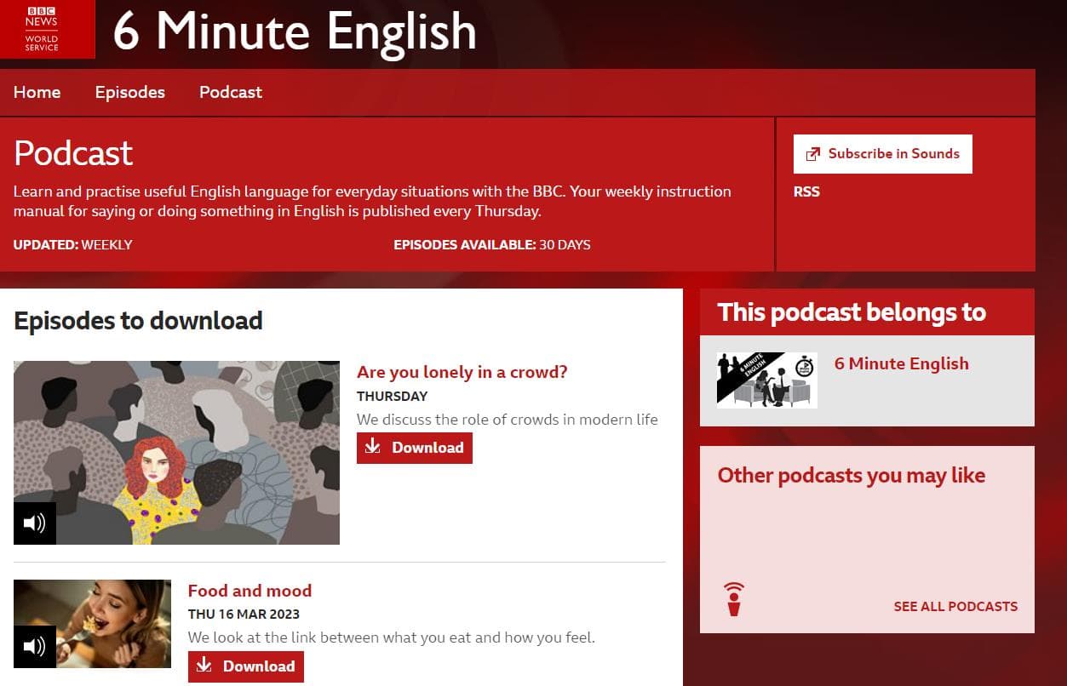
Task: Click the large 'Podcast' heading
Action: coord(73,153)
